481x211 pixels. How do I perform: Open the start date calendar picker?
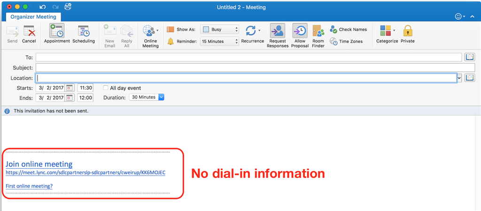point(69,88)
